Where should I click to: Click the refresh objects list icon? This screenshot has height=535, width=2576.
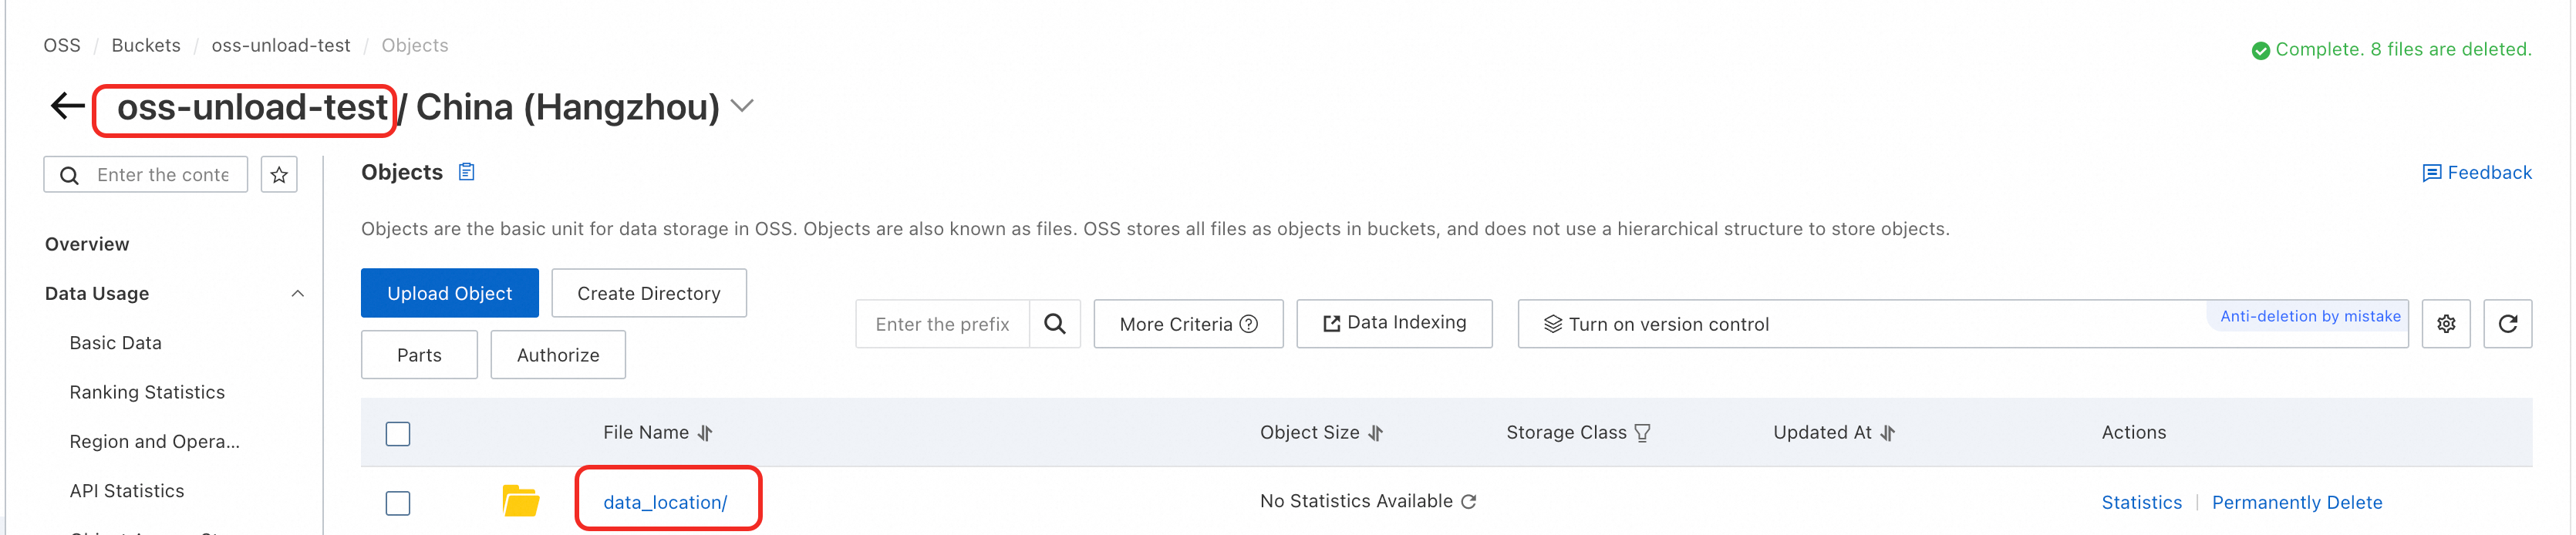coord(2507,324)
